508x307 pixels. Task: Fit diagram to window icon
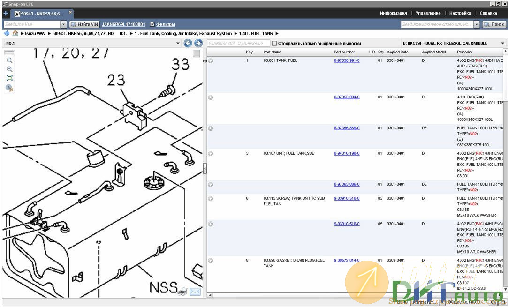[x=9, y=78]
